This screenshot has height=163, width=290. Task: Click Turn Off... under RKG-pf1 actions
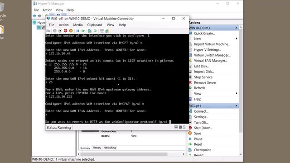(201, 122)
